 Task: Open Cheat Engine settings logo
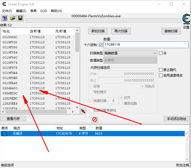pyautogui.click(x=186, y=19)
